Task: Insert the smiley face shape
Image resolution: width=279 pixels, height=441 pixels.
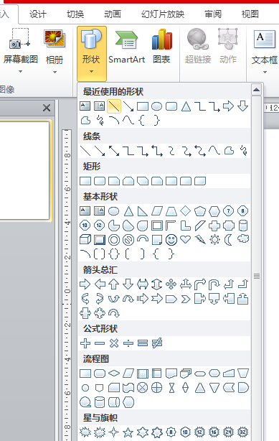Action: [x=171, y=240]
